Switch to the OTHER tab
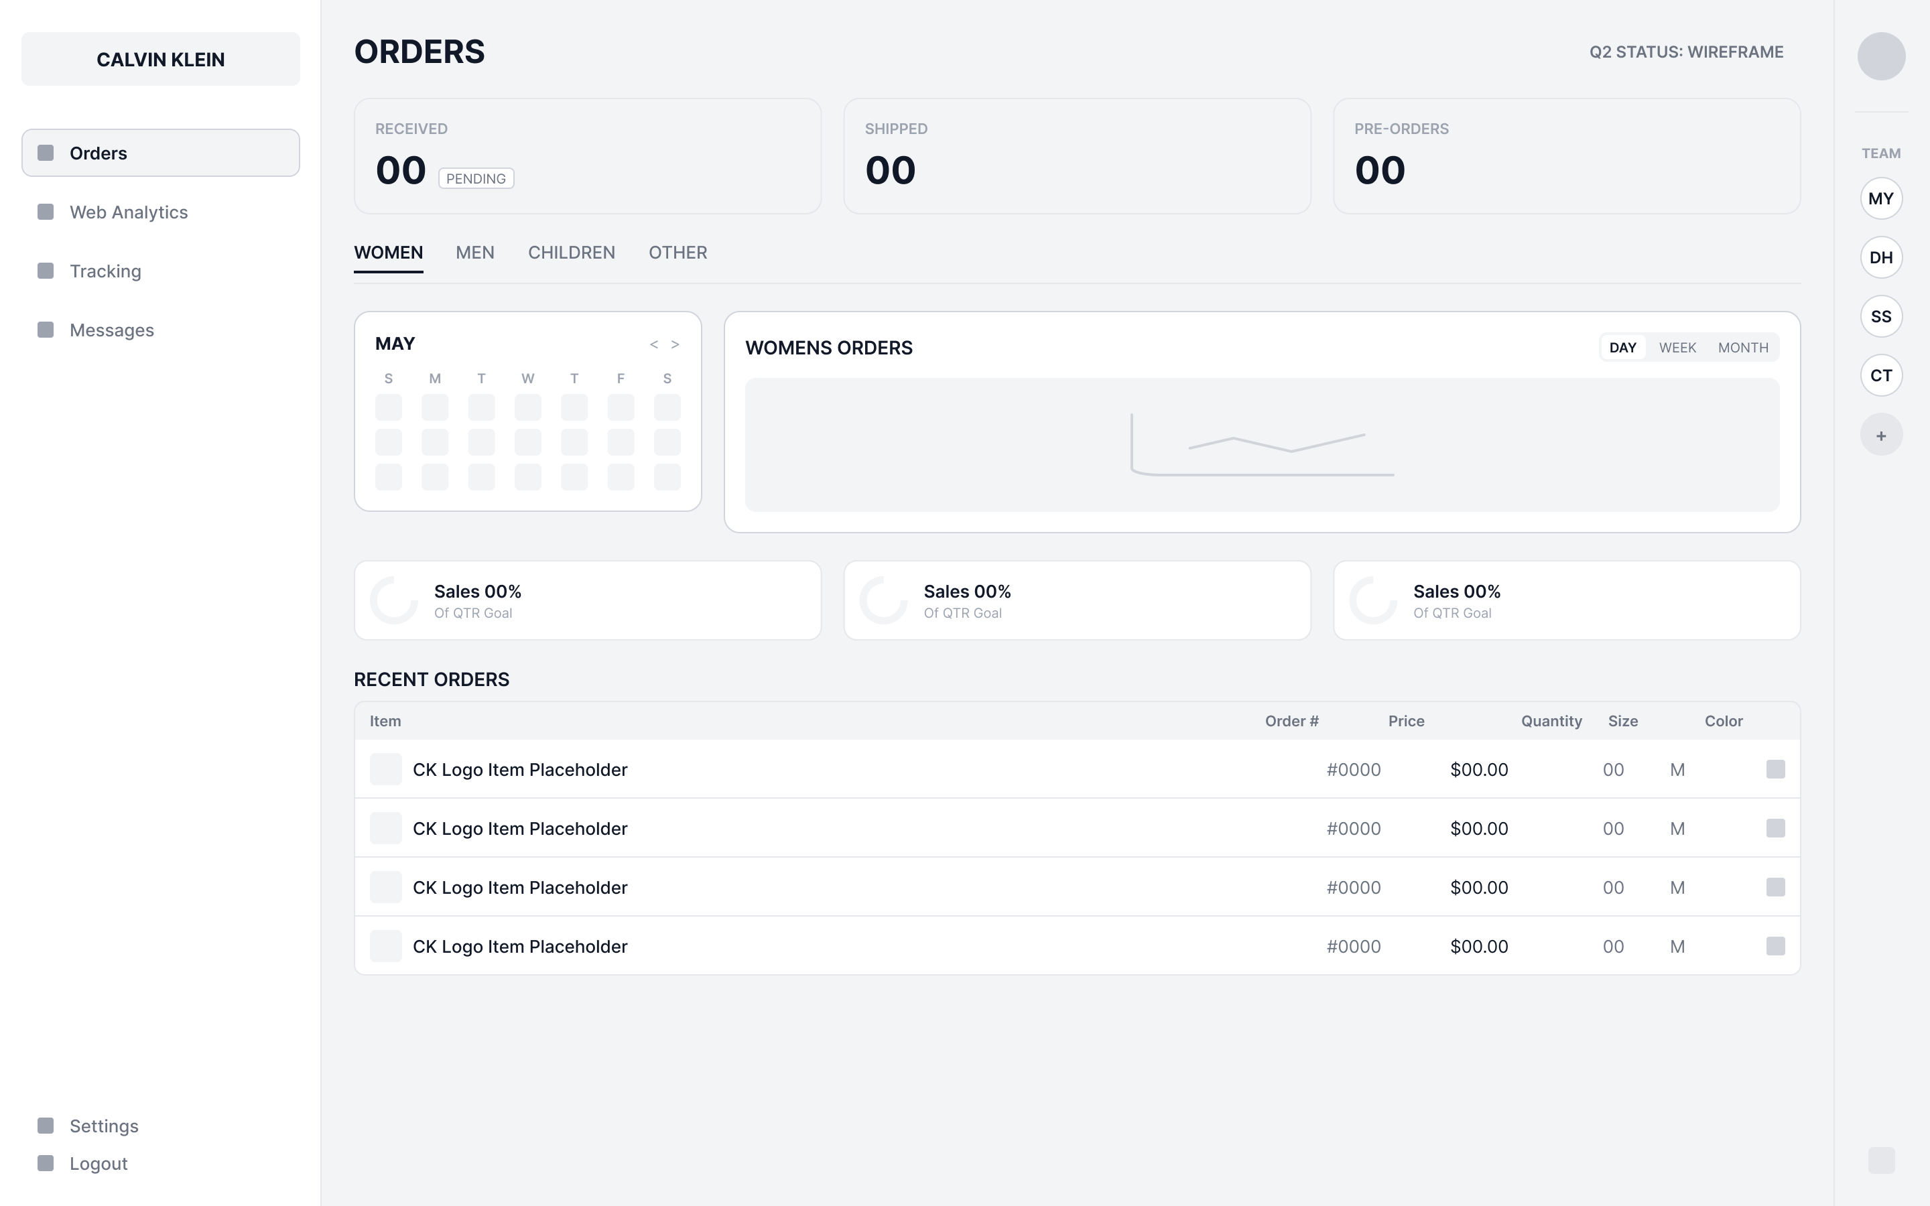The width and height of the screenshot is (1930, 1206). click(x=678, y=253)
